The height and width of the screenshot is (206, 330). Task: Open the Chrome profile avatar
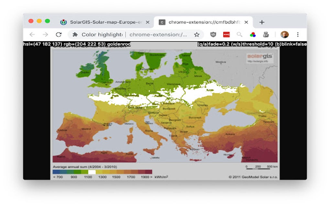[285, 34]
